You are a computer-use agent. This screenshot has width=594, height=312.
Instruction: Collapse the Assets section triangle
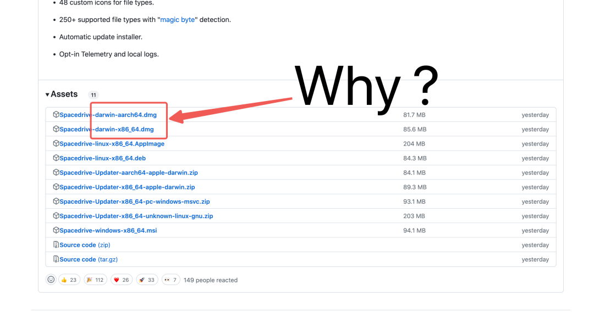pyautogui.click(x=47, y=94)
